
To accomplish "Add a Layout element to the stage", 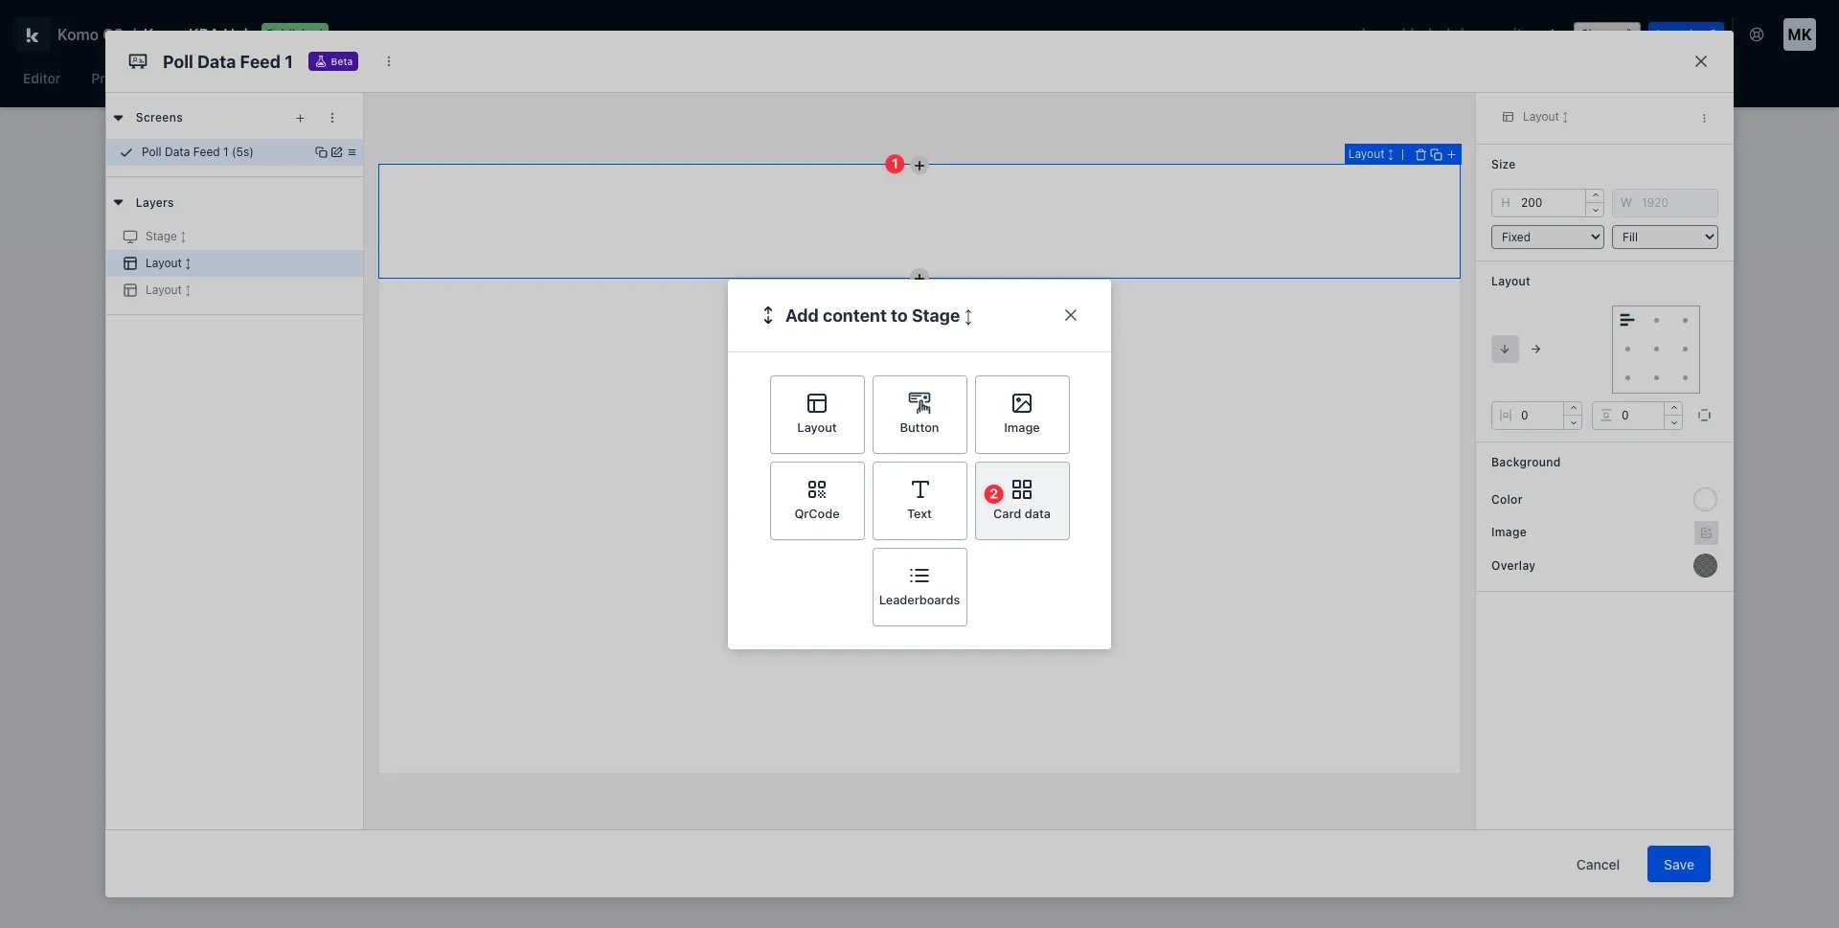I will (x=817, y=414).
